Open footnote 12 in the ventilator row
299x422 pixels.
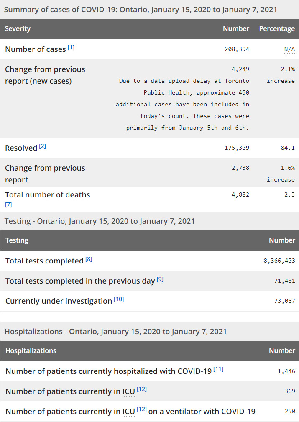pyautogui.click(x=142, y=409)
